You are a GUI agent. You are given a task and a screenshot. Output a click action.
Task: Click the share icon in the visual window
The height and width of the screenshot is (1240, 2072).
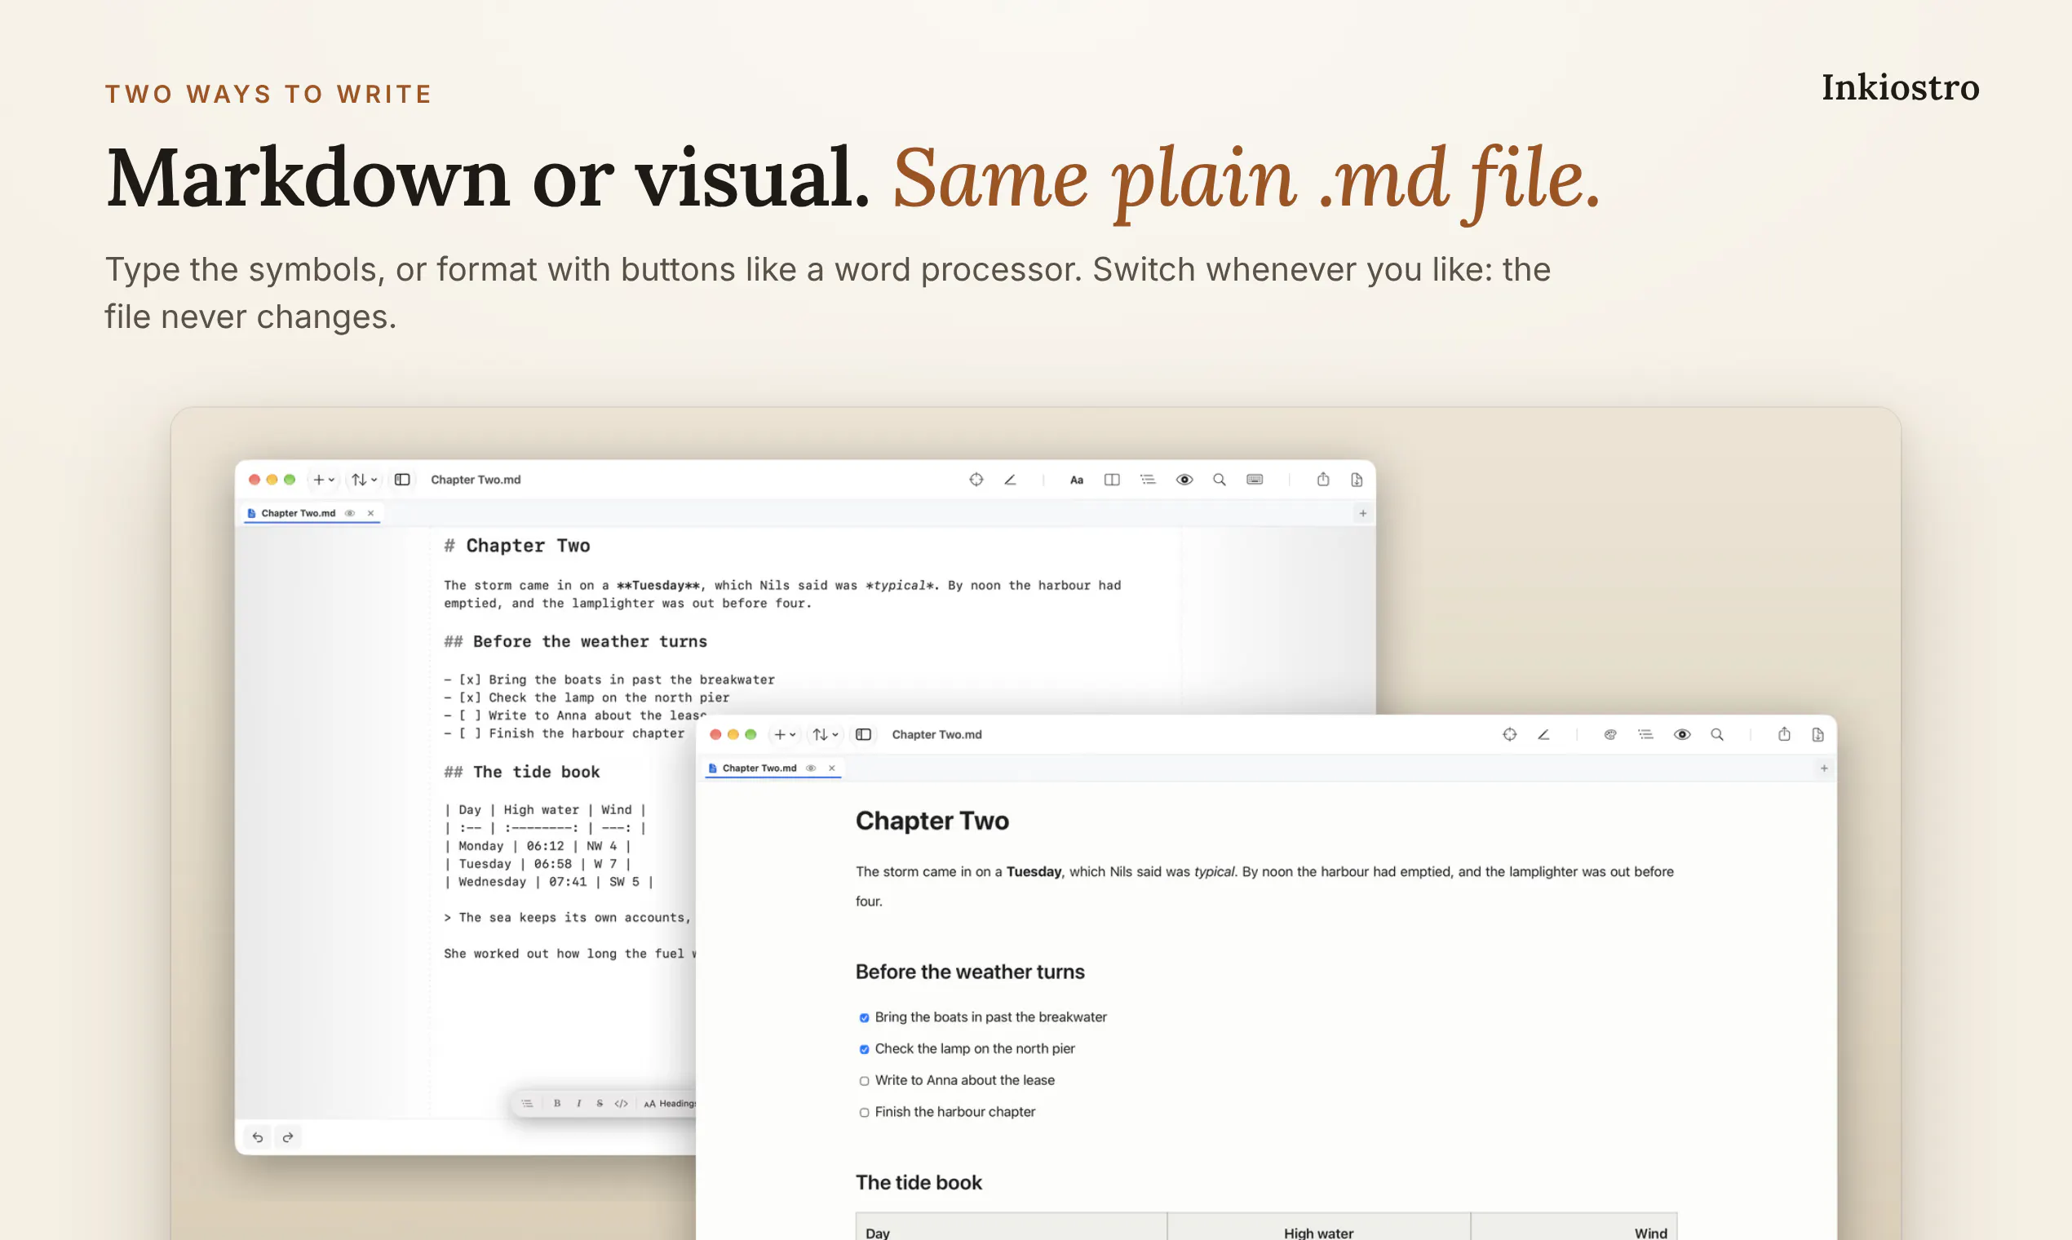[1785, 734]
